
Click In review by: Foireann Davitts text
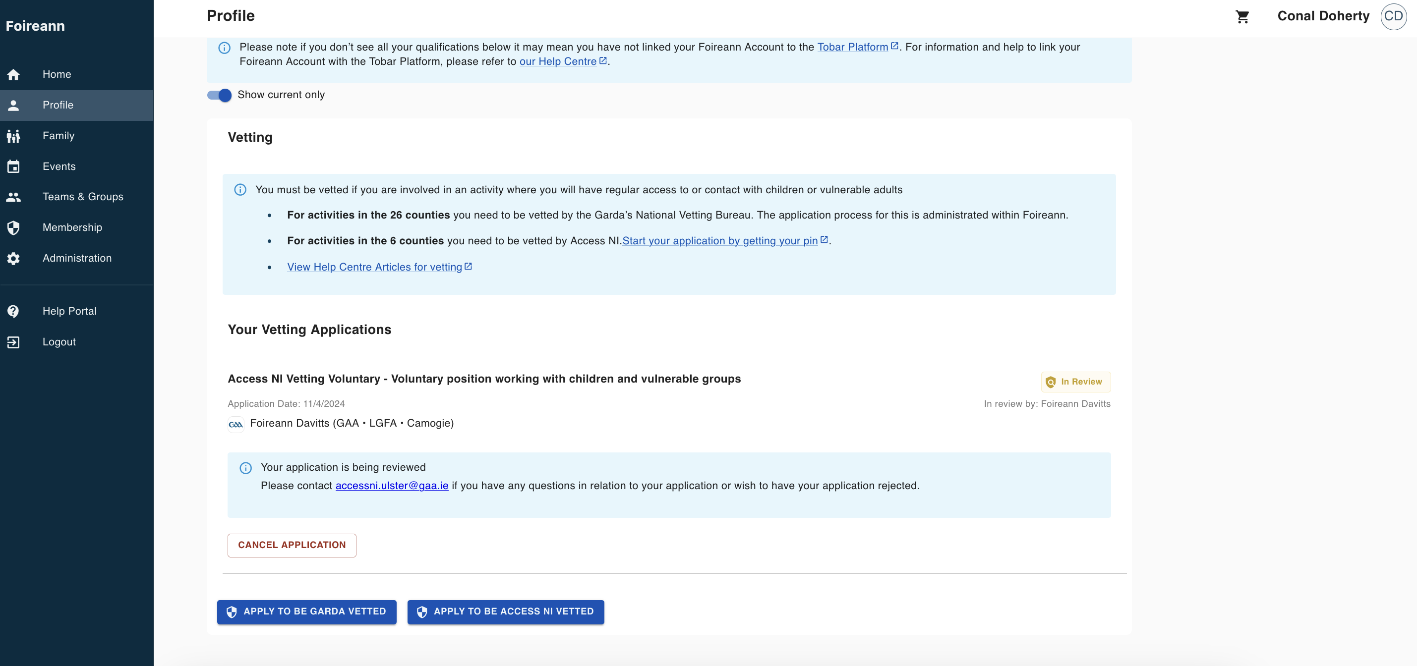[x=1047, y=404]
